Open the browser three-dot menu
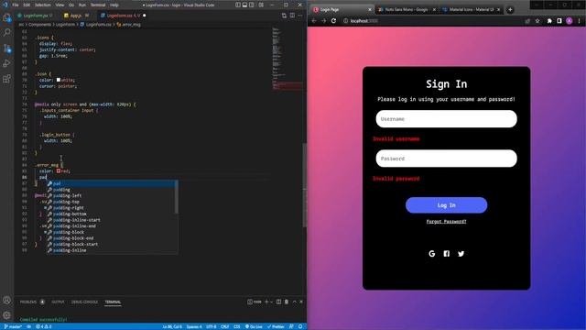586x330 pixels. pyautogui.click(x=580, y=21)
